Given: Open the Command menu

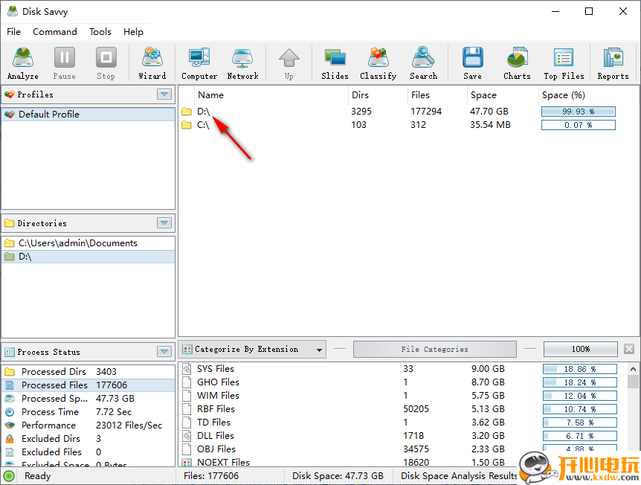Looking at the screenshot, I should pos(55,32).
